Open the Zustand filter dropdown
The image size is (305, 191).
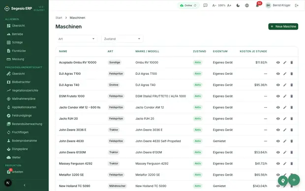[x=122, y=39]
